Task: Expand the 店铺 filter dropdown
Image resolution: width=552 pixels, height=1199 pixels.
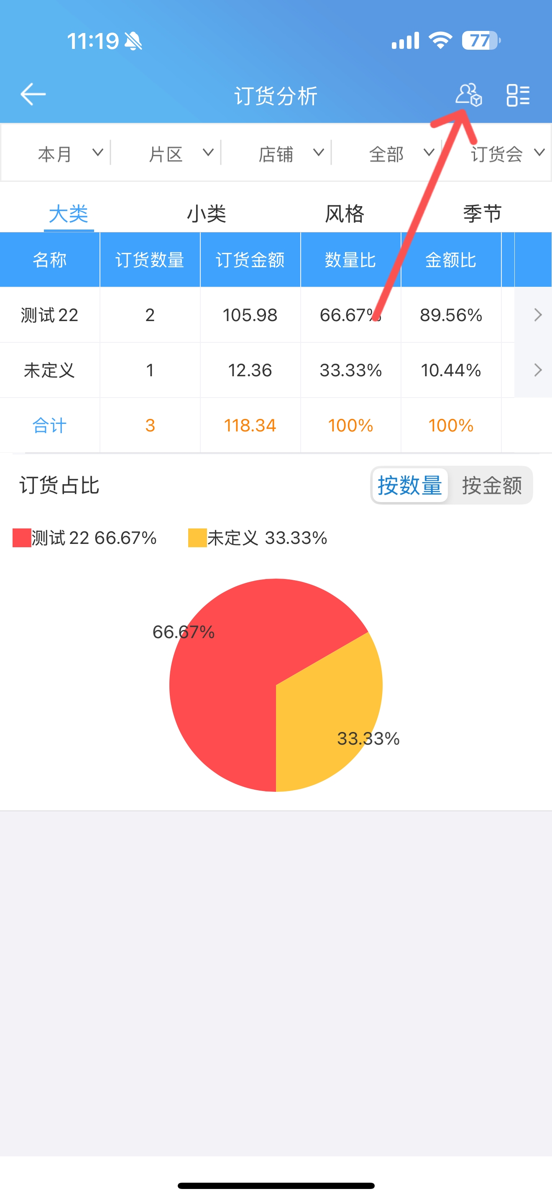Action: (x=291, y=153)
